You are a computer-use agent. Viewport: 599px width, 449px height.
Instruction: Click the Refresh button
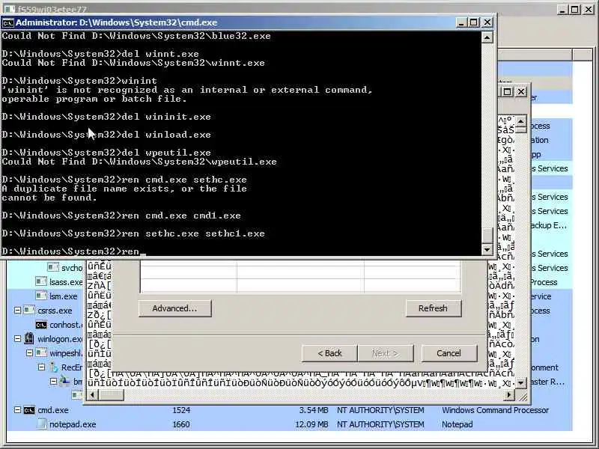click(x=434, y=308)
